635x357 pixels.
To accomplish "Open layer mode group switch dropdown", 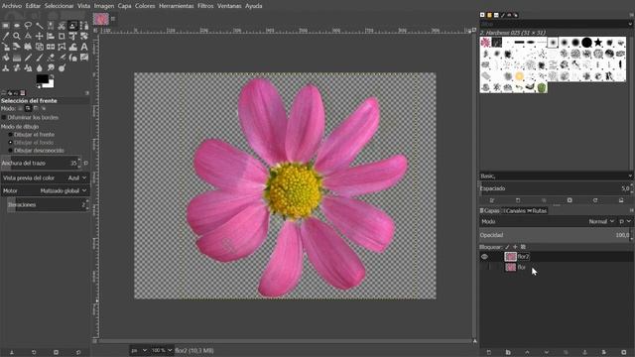I will point(625,221).
